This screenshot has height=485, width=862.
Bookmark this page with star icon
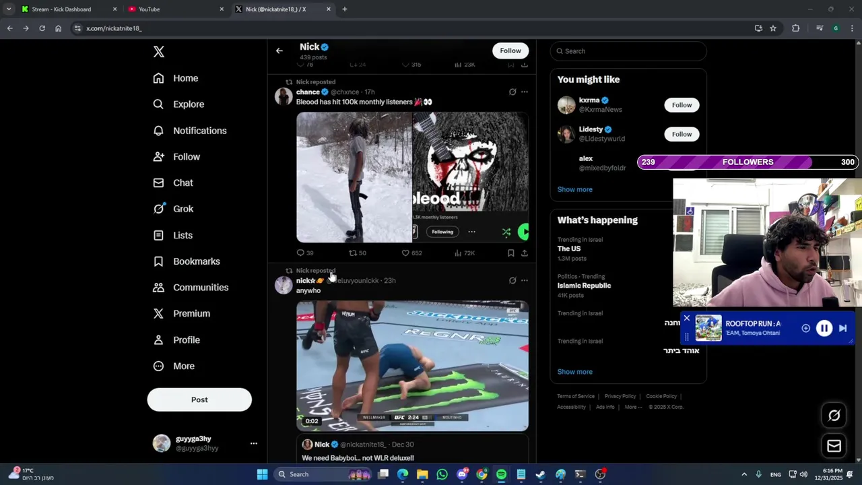point(773,28)
